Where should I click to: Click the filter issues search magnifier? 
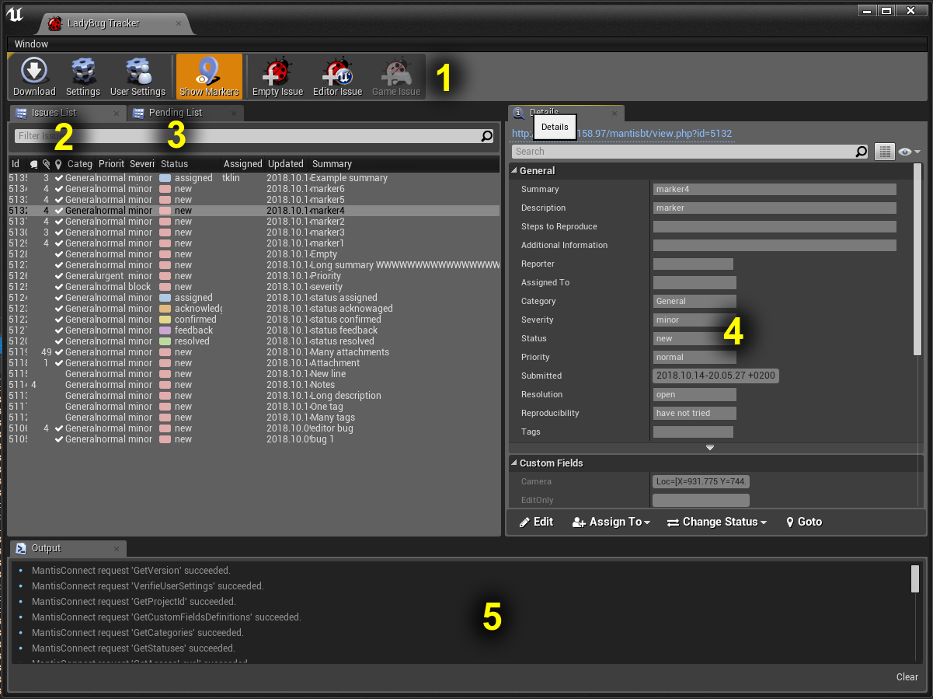[x=487, y=136]
